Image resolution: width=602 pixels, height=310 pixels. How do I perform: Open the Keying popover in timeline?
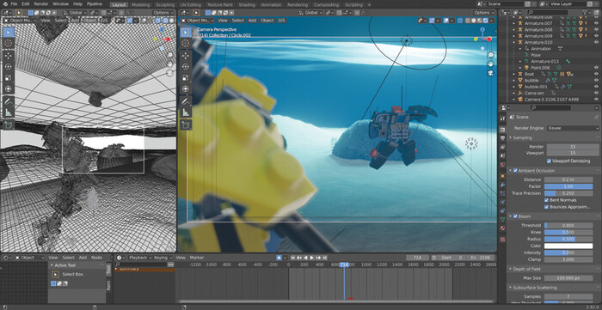point(163,258)
